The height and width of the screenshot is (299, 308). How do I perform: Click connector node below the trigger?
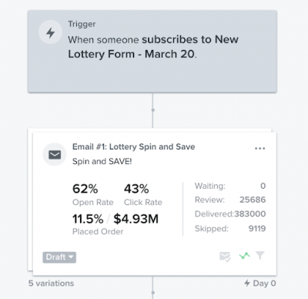[x=153, y=110]
